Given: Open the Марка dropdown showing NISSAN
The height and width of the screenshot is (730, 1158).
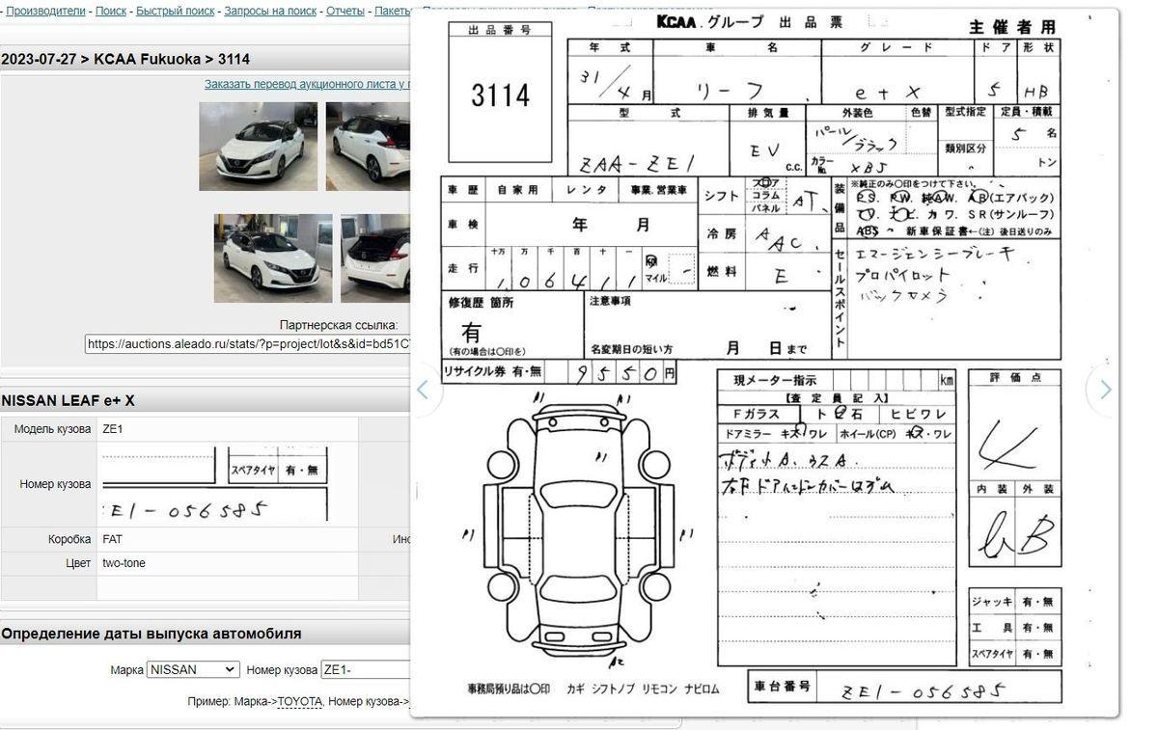Looking at the screenshot, I should [x=193, y=669].
